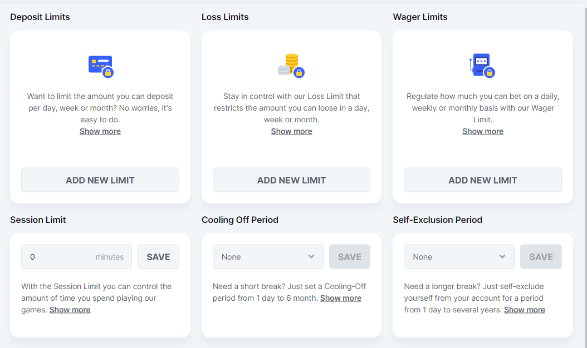Click the Self-Exclusion dropdown chevron arrow
Viewport: 587px width, 348px height.
point(502,257)
